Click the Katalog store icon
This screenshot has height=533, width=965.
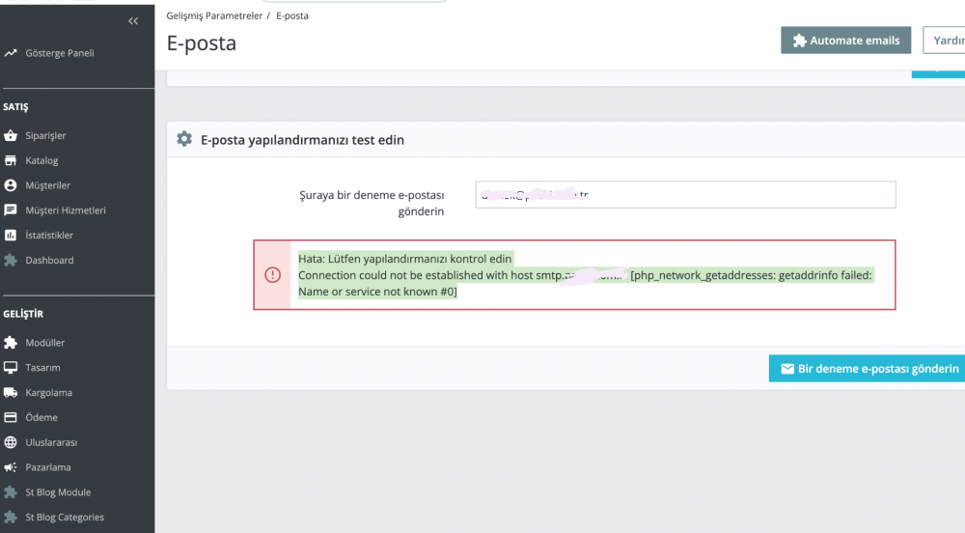pyautogui.click(x=11, y=160)
